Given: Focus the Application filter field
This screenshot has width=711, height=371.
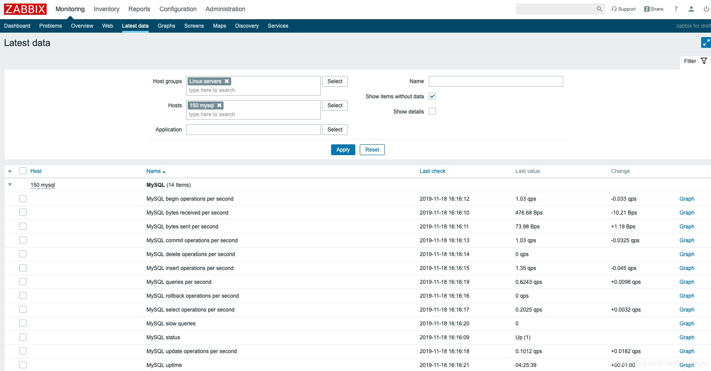Looking at the screenshot, I should (254, 130).
